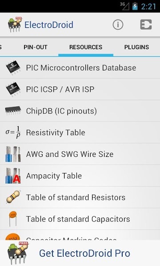Select Table of standard Capacitors

point(80,219)
